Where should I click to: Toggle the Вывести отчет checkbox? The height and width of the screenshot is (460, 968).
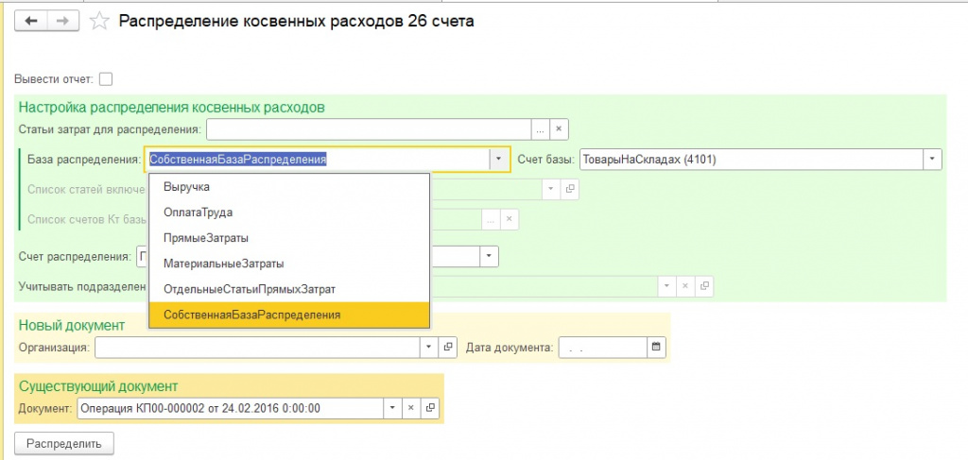tap(106, 79)
